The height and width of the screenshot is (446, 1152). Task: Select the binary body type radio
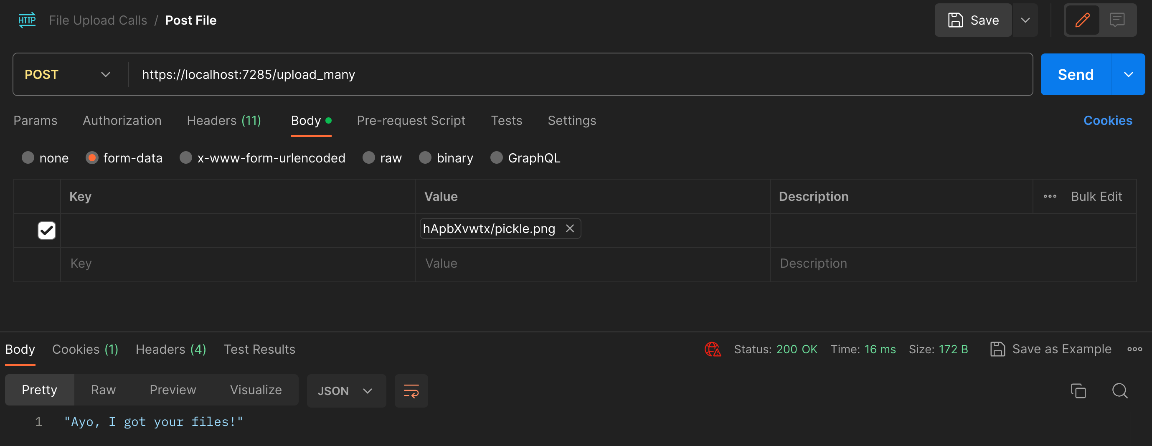point(425,158)
